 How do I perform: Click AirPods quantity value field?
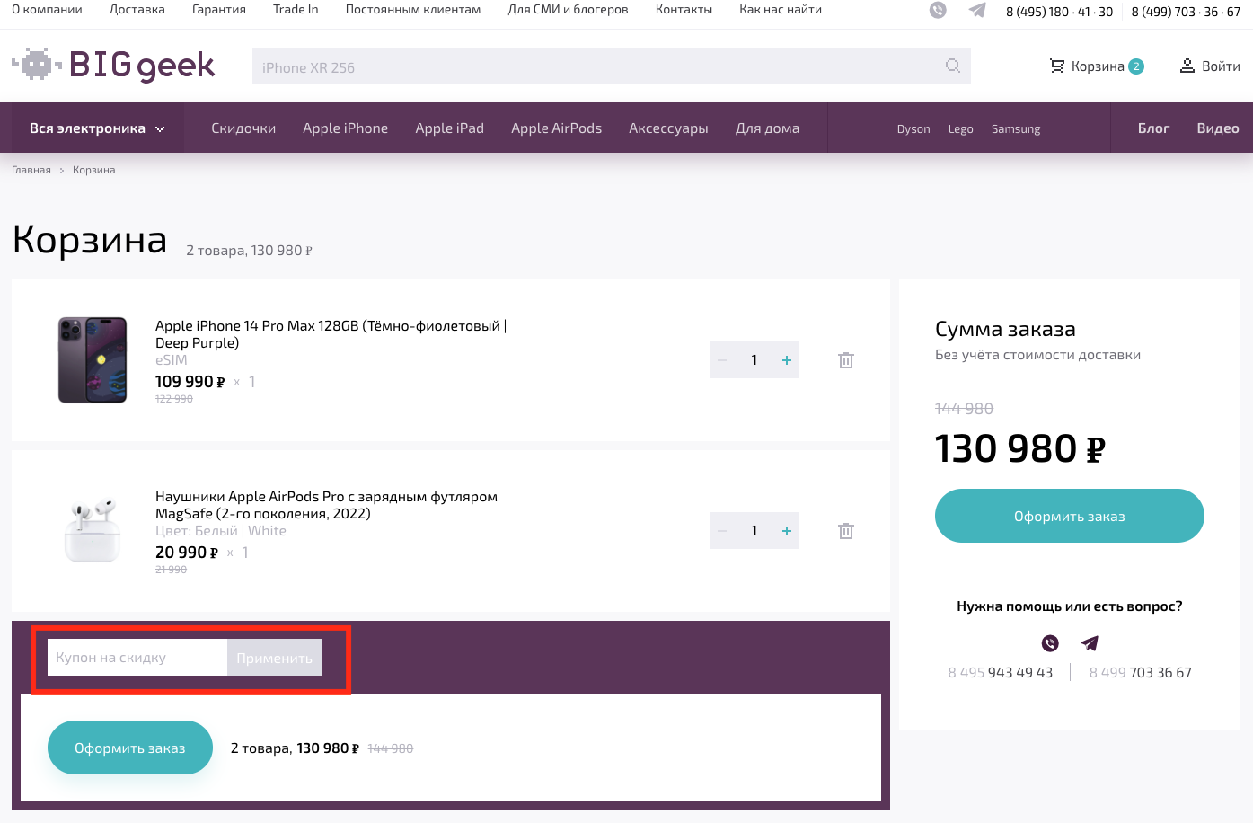point(754,531)
